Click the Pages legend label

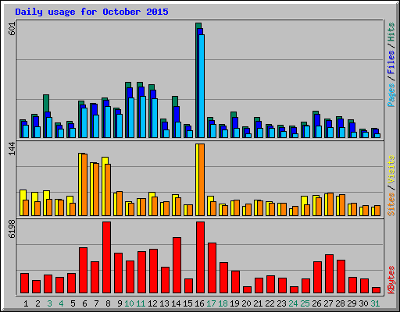tap(391, 95)
